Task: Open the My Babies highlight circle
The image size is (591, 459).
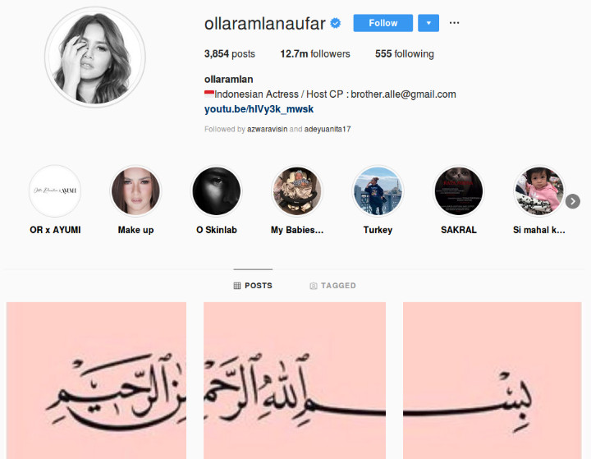Action: click(x=297, y=191)
